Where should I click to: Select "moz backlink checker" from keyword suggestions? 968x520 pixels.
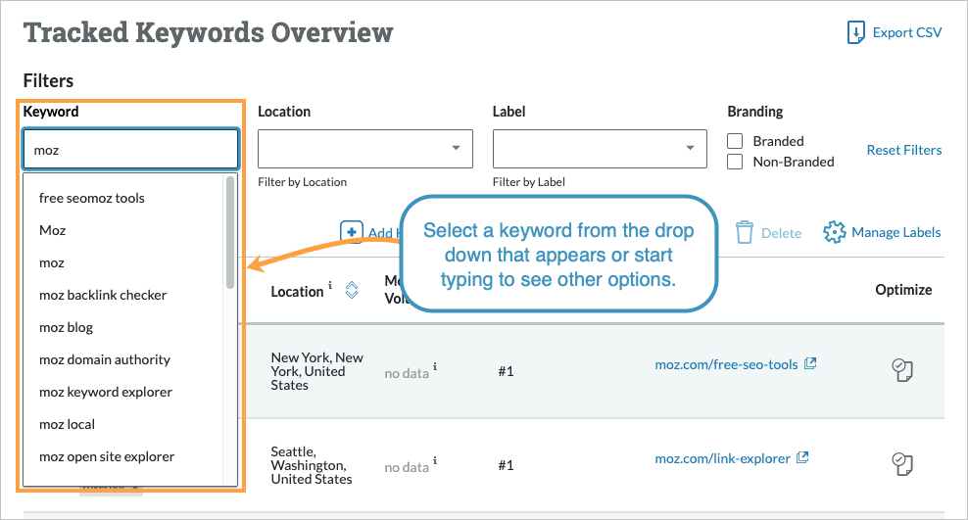coord(103,295)
